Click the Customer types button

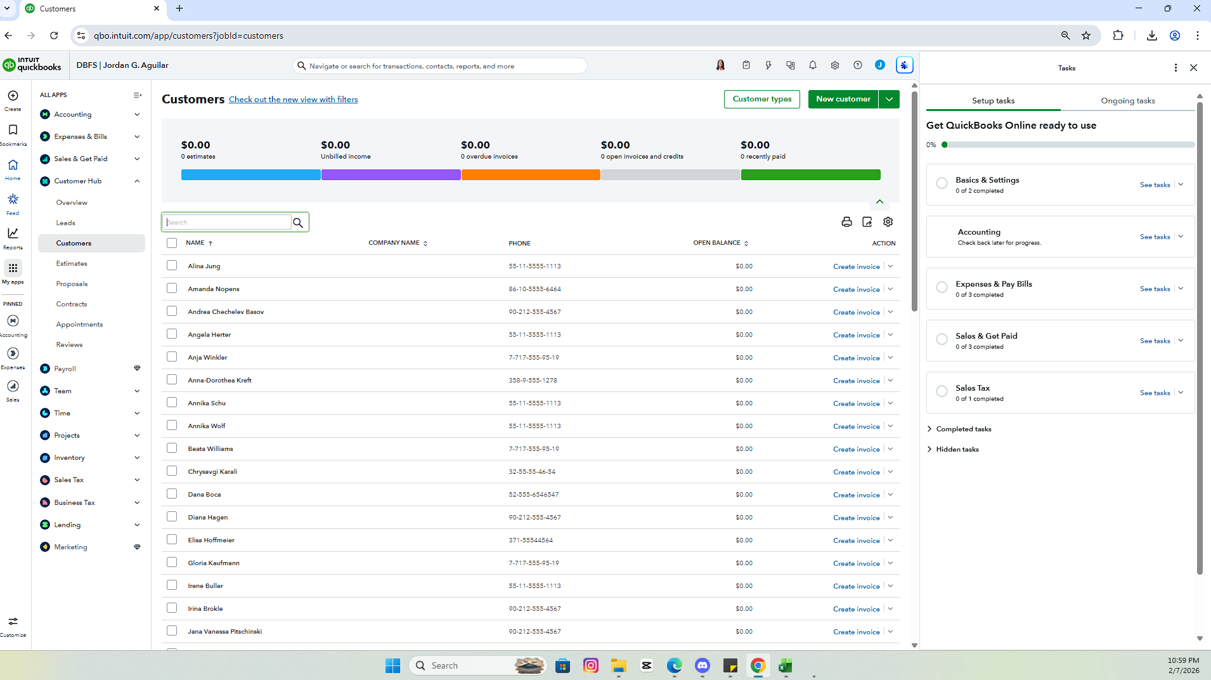(x=762, y=99)
